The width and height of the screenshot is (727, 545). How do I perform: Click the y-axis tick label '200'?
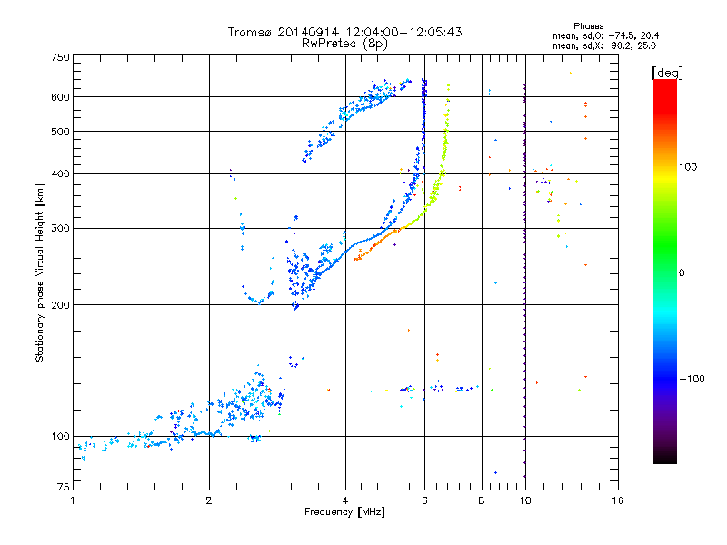[61, 305]
